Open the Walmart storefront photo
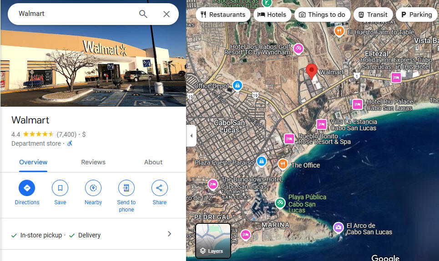The height and width of the screenshot is (261, 439). (x=93, y=66)
